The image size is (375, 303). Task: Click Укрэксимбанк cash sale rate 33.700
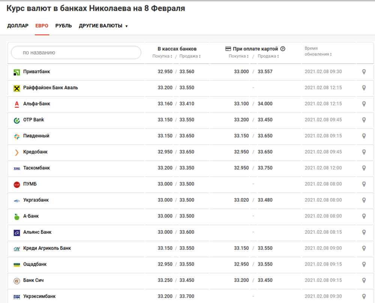pos(187,296)
